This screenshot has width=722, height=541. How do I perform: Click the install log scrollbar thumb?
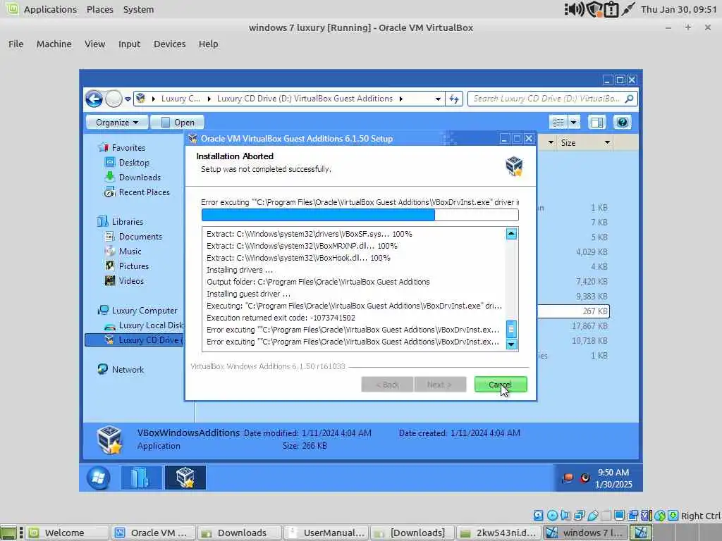(511, 329)
